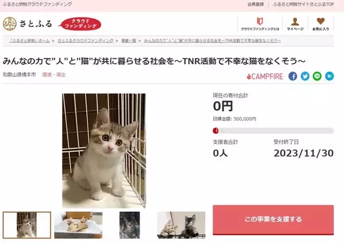The height and width of the screenshot is (244, 344).
Task: Open さとふるクラウドファンディング breadcrumb
Action: coord(85,41)
